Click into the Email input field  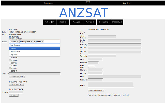click(114, 76)
